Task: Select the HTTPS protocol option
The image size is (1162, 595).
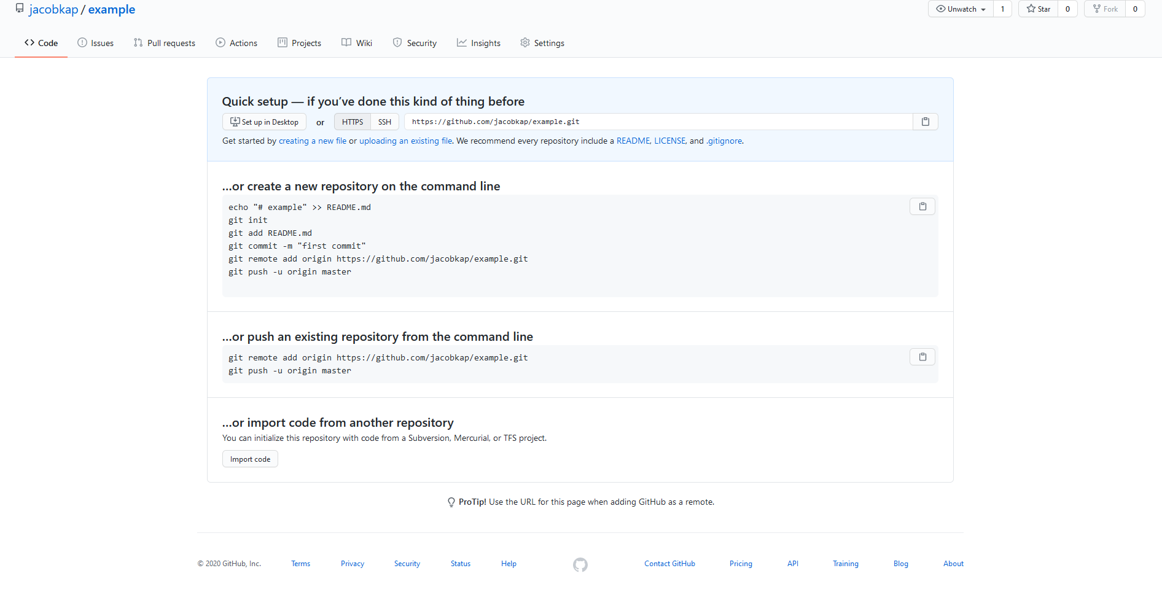Action: (x=353, y=122)
